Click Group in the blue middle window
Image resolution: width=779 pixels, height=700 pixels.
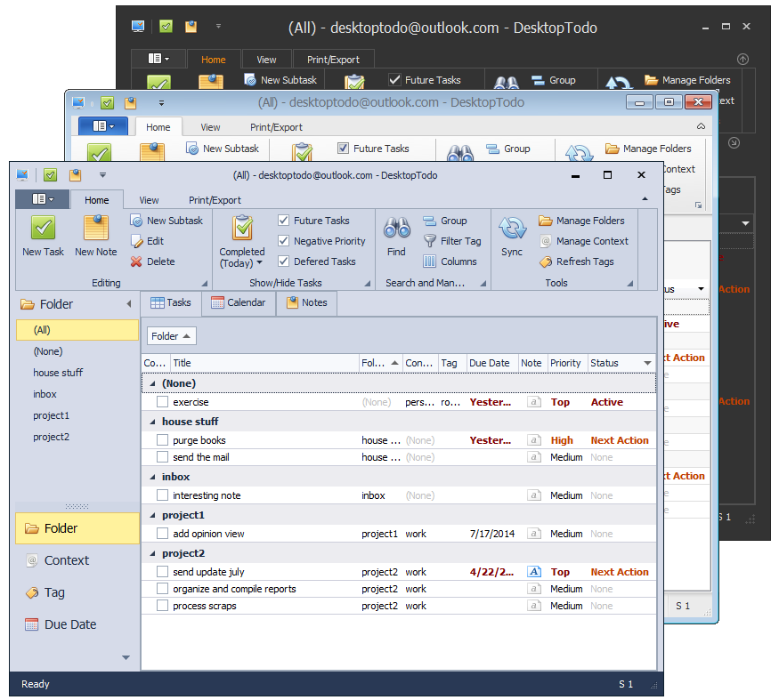click(x=508, y=149)
